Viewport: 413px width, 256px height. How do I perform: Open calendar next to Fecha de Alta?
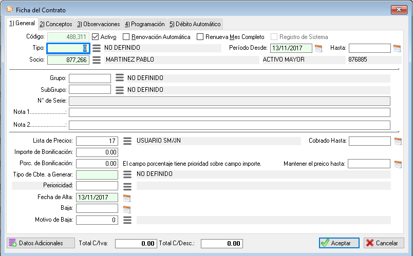click(x=127, y=198)
